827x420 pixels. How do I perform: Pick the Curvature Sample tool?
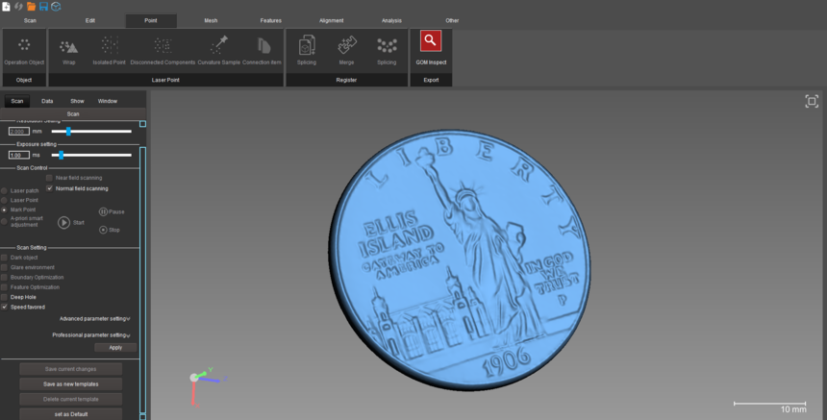tap(219, 51)
